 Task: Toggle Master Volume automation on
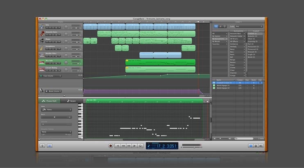tap(46, 91)
